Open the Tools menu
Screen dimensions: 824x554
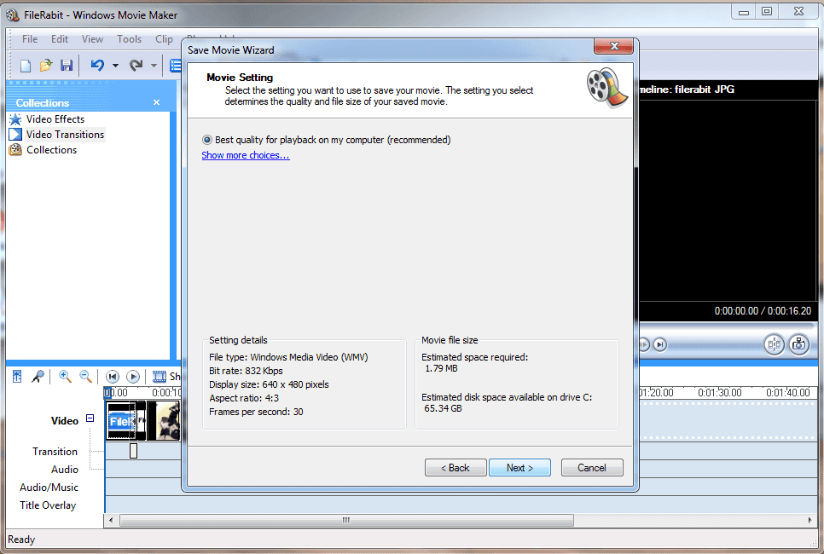tap(129, 39)
